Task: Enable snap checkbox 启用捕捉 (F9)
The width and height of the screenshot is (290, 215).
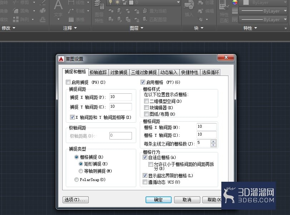Action: [68, 82]
